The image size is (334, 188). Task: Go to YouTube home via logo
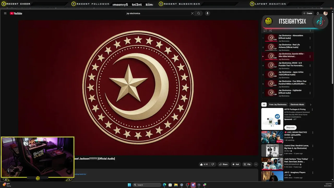pyautogui.click(x=16, y=13)
